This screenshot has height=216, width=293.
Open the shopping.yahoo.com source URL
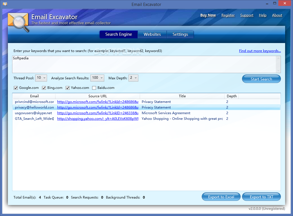coord(98,118)
